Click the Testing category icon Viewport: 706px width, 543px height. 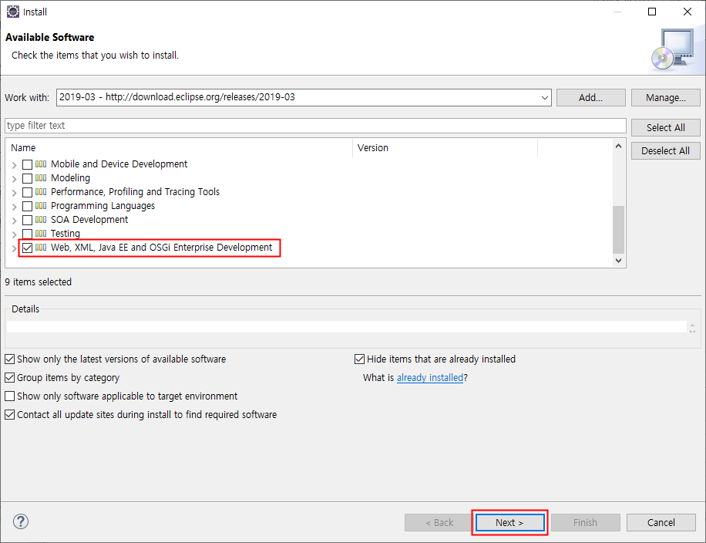coord(41,234)
